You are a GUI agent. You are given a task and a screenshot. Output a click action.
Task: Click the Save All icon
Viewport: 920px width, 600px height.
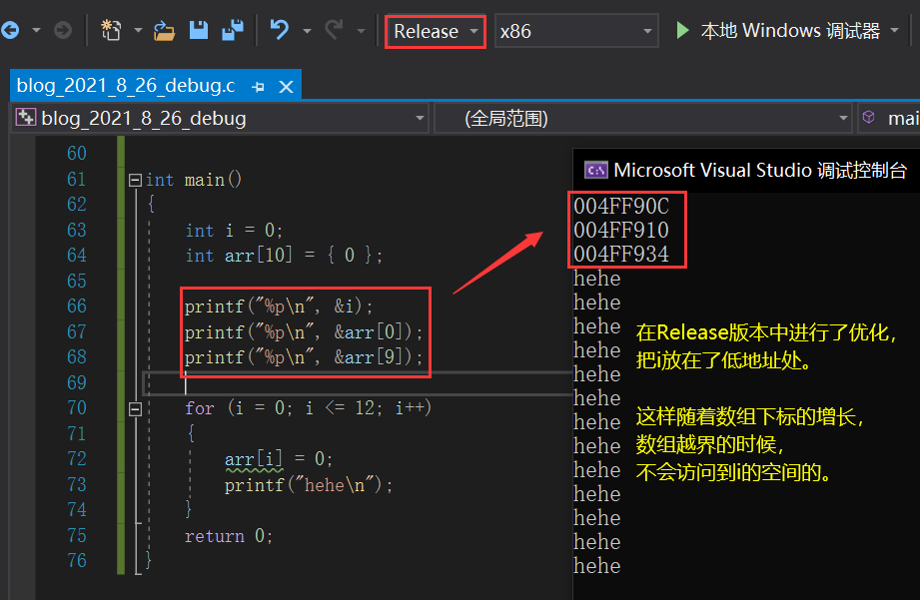click(x=233, y=30)
